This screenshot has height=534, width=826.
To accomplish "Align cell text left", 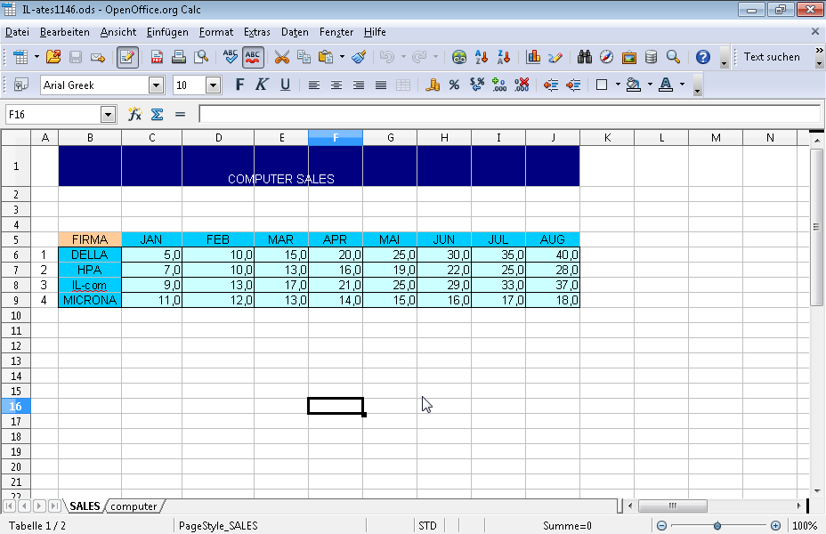I will (314, 85).
